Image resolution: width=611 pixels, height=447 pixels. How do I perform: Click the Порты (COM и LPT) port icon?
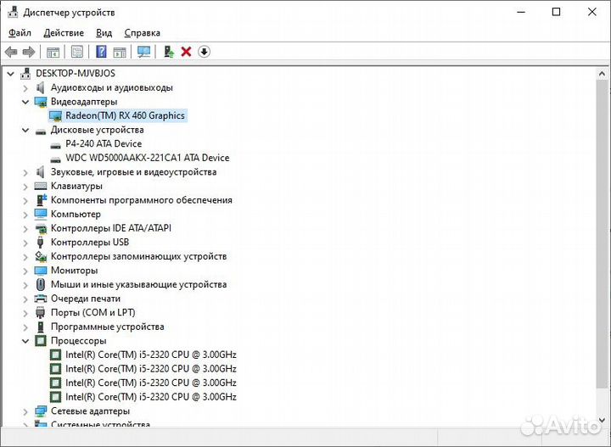[x=40, y=313]
